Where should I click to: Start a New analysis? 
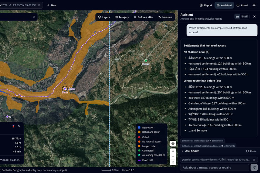tap(52, 5)
